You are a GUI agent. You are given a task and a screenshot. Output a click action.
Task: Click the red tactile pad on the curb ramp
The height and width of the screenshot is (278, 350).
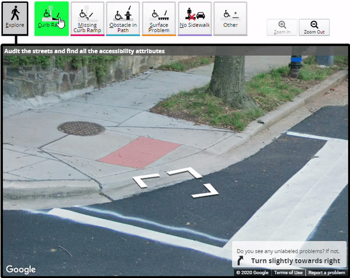click(x=139, y=152)
